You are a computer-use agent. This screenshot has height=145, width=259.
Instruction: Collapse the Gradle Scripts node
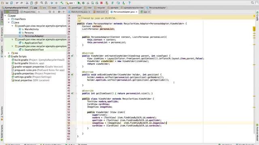(x=5, y=56)
